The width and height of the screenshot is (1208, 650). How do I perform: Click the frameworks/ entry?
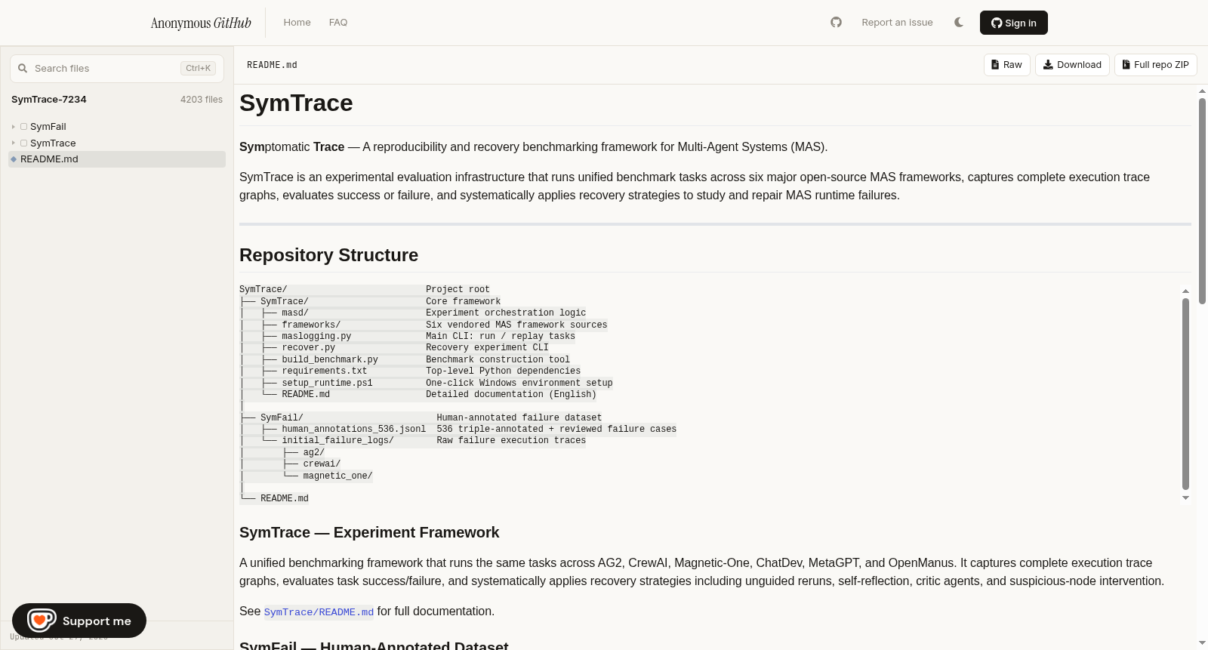(311, 325)
